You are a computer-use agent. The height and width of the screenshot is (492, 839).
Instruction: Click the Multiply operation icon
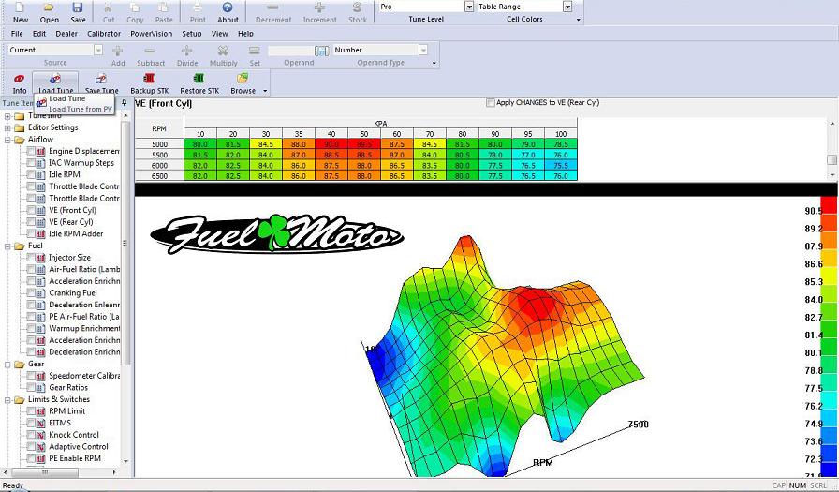pyautogui.click(x=223, y=51)
